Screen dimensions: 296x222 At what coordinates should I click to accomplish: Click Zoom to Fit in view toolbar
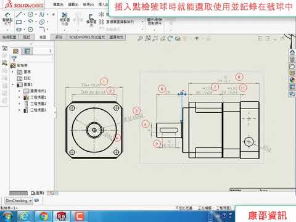(x=140, y=38)
